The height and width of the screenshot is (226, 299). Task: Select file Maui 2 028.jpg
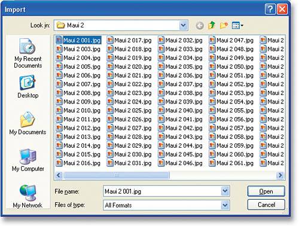[x=129, y=137]
